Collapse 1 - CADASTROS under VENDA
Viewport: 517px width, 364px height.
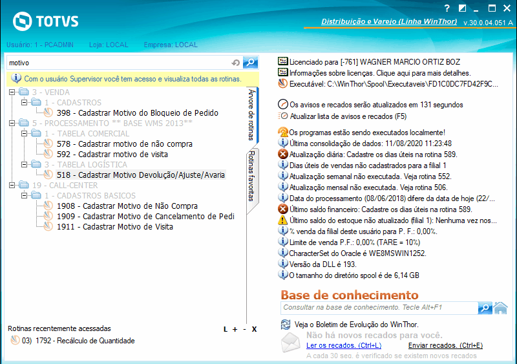point(25,102)
